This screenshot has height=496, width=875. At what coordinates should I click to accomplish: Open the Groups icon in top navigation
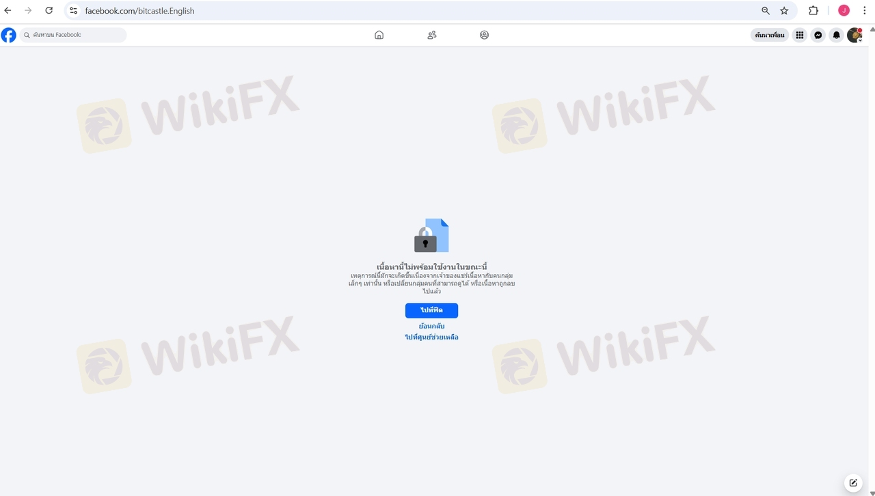pos(484,35)
